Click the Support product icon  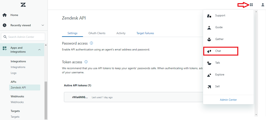coord(209,16)
